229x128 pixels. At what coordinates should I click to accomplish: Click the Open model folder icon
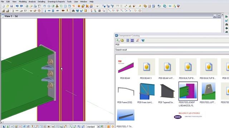(x=8, y=6)
